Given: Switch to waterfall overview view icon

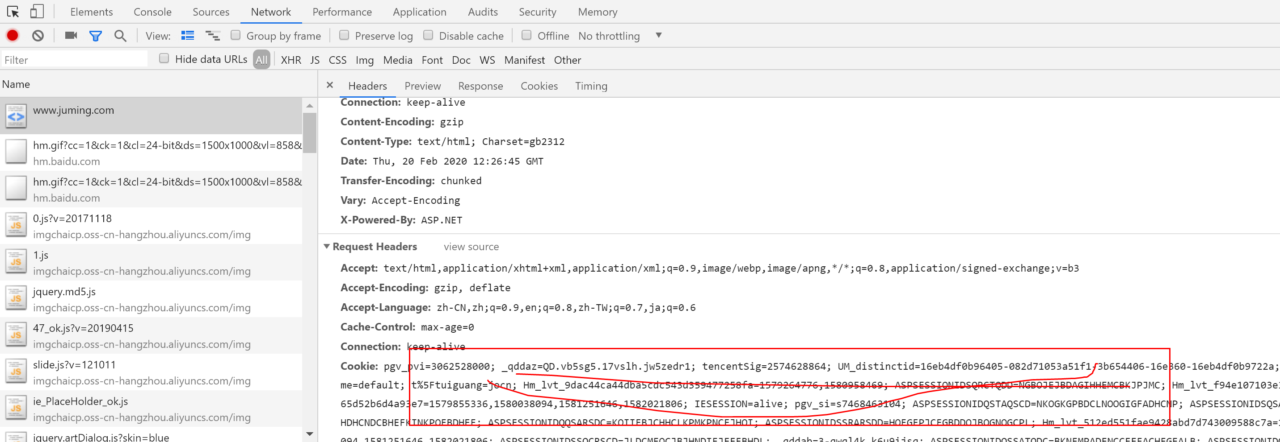Looking at the screenshot, I should [x=213, y=35].
